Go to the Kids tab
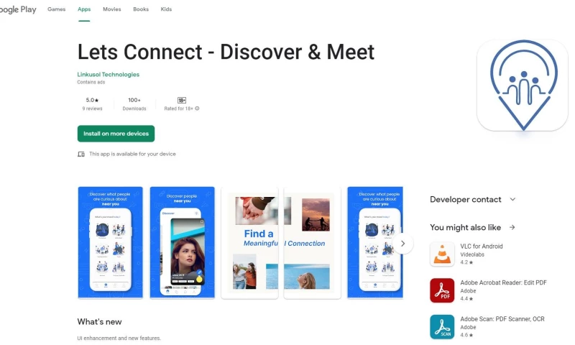The image size is (575, 345). pyautogui.click(x=166, y=9)
